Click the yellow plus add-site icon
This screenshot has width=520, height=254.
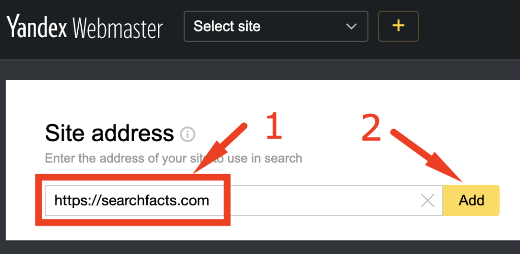398,26
